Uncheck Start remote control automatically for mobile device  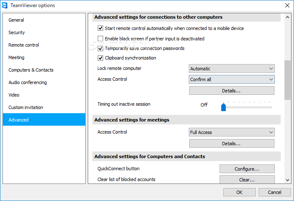click(x=100, y=28)
